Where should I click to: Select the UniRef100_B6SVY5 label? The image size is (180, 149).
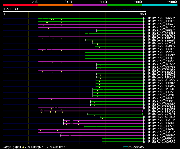pyautogui.click(x=161, y=111)
